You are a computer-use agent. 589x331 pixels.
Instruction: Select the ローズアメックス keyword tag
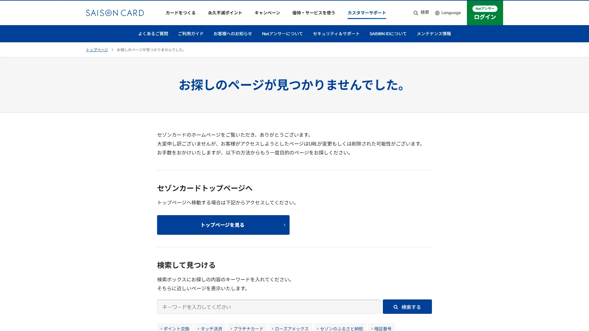coord(290,328)
